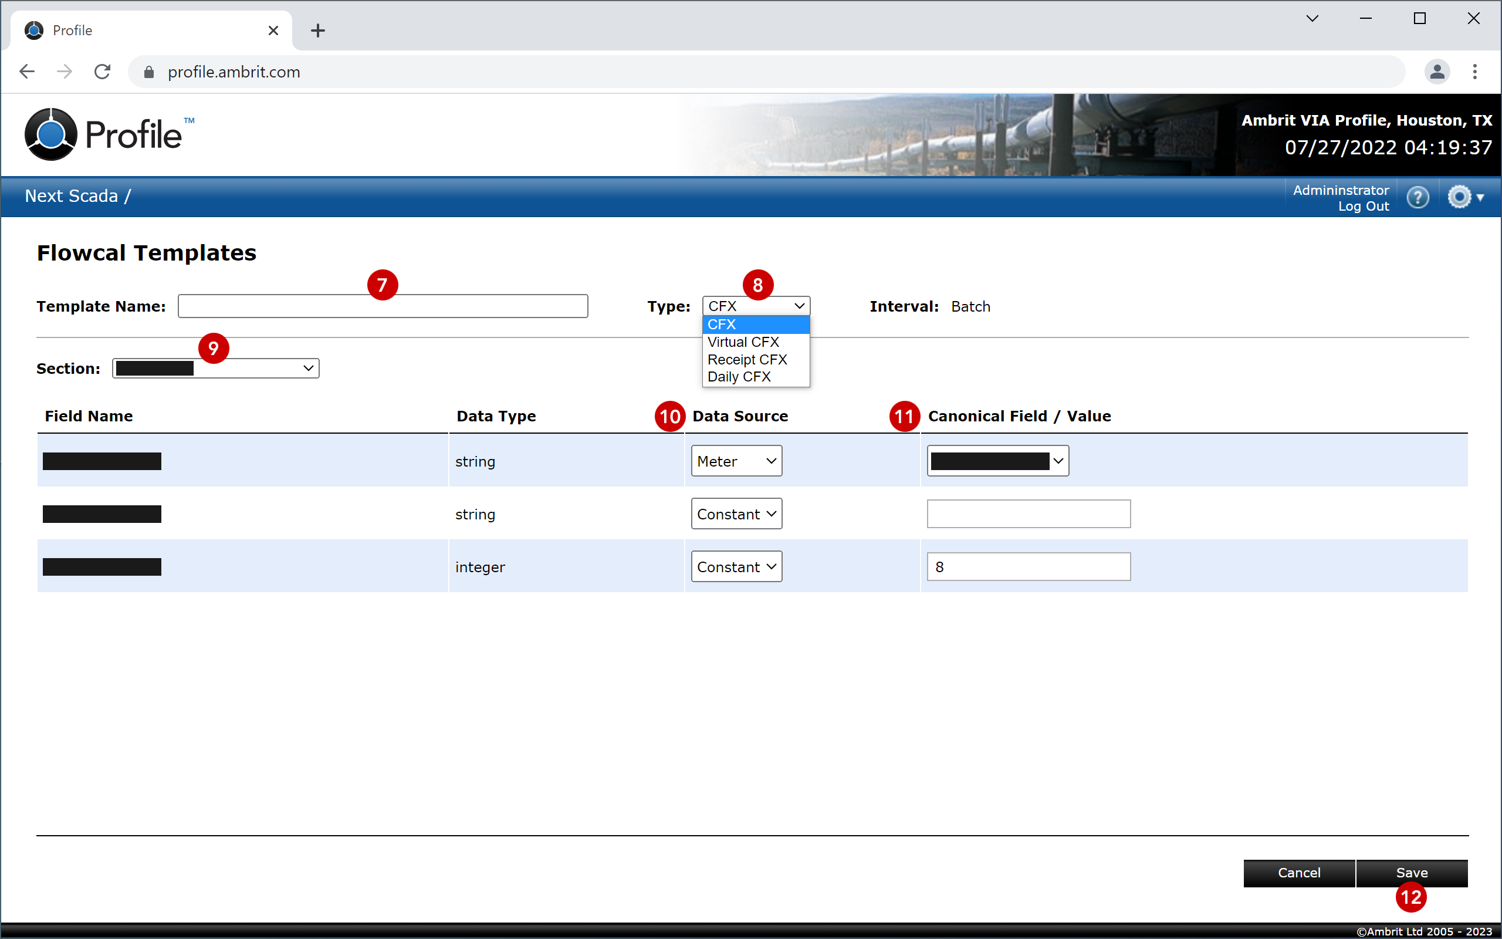
Task: Go to Next Scada breadcrumb
Action: [x=72, y=195]
